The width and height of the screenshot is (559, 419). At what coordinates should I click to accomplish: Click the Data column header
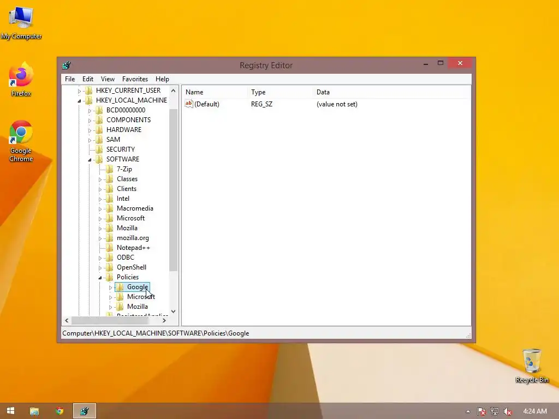pos(391,92)
